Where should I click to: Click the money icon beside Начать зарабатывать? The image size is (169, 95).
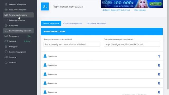(6, 15)
